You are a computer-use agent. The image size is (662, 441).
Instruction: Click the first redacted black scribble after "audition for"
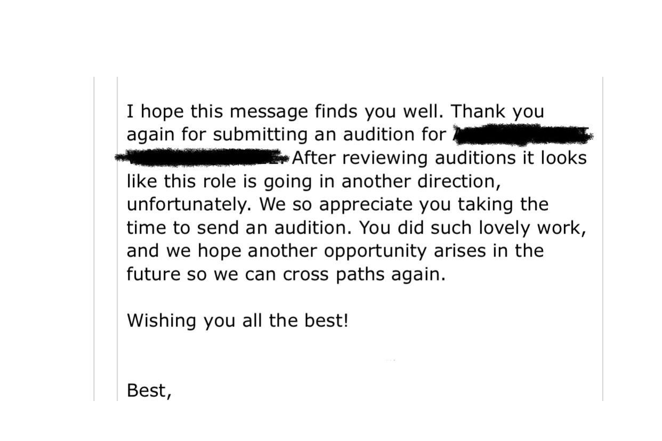[x=522, y=135]
